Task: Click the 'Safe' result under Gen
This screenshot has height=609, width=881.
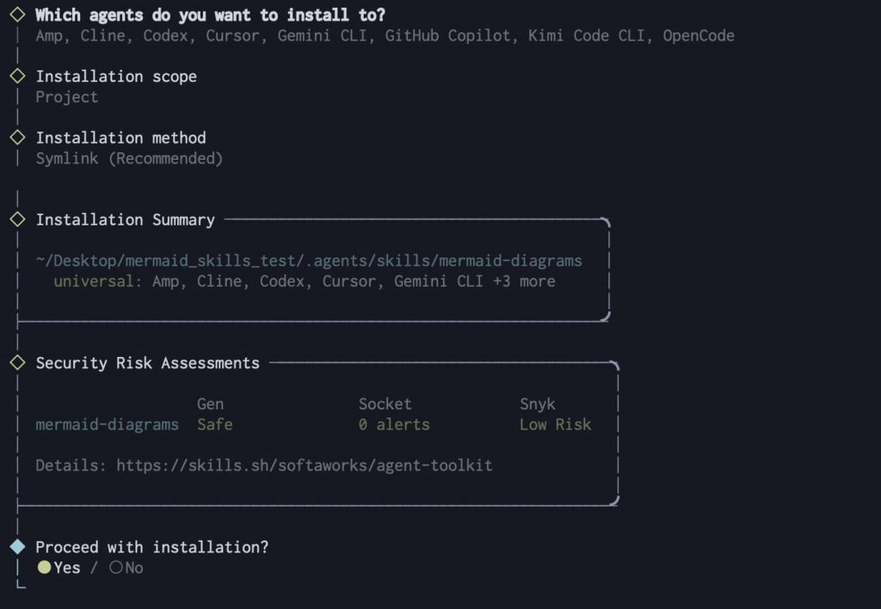Action: (215, 424)
